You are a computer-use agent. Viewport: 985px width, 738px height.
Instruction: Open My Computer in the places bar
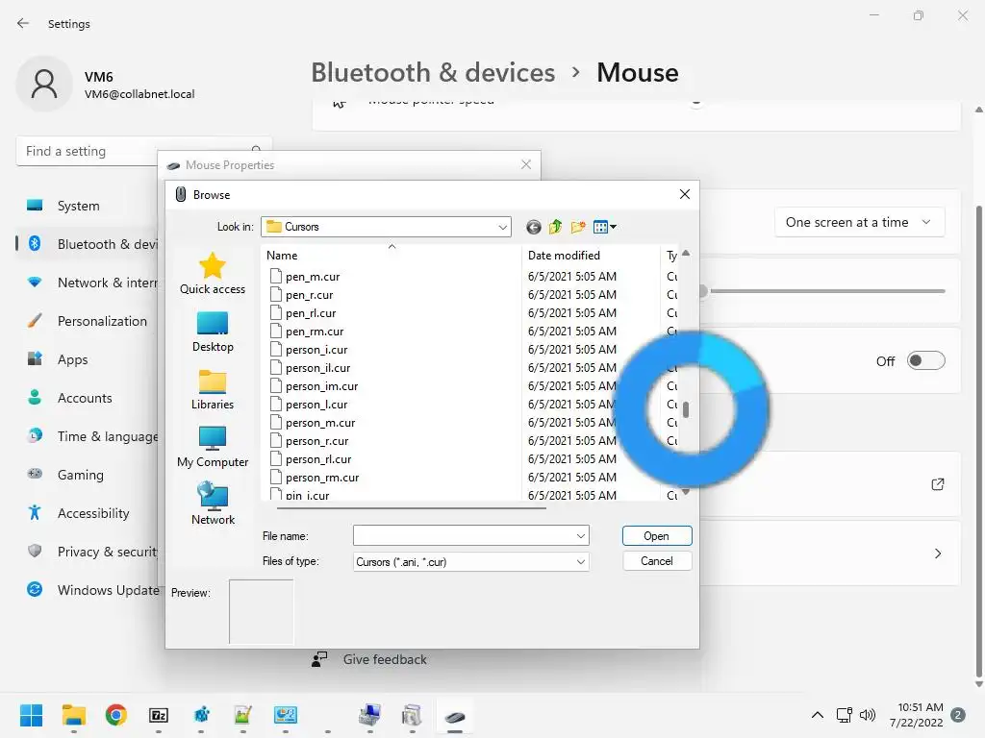(213, 447)
